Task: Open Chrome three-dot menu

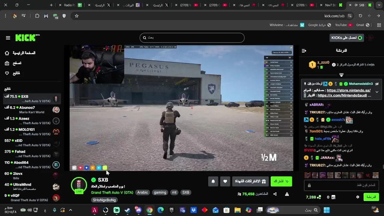Action: click(5, 16)
